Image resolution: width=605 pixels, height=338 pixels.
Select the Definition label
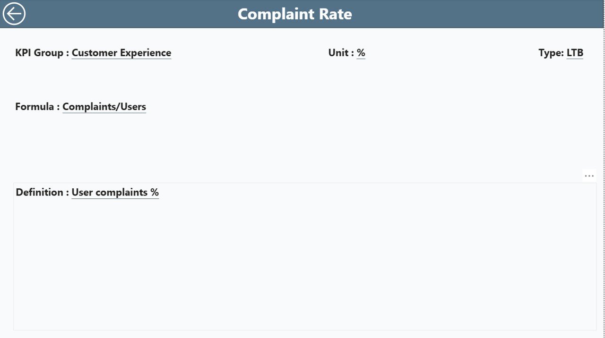click(40, 192)
